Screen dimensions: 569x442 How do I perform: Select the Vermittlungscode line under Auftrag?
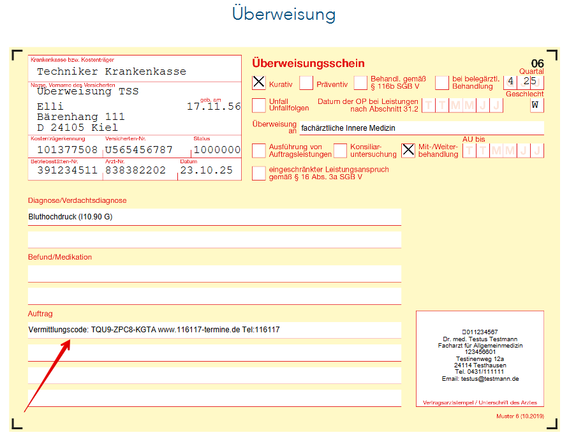coord(213,329)
